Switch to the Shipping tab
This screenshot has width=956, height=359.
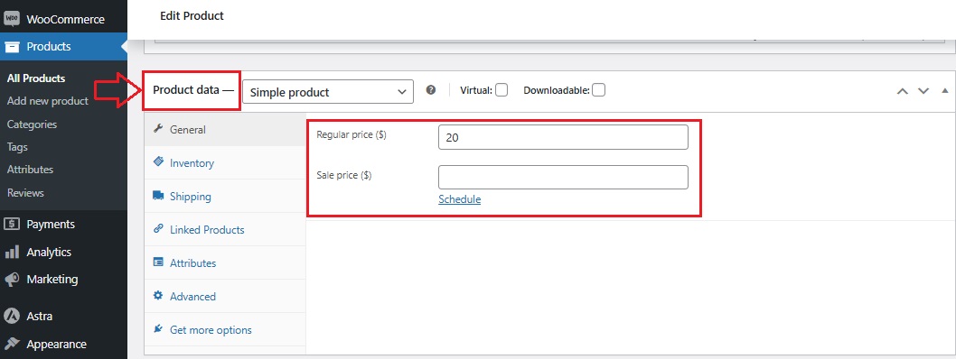(225, 197)
